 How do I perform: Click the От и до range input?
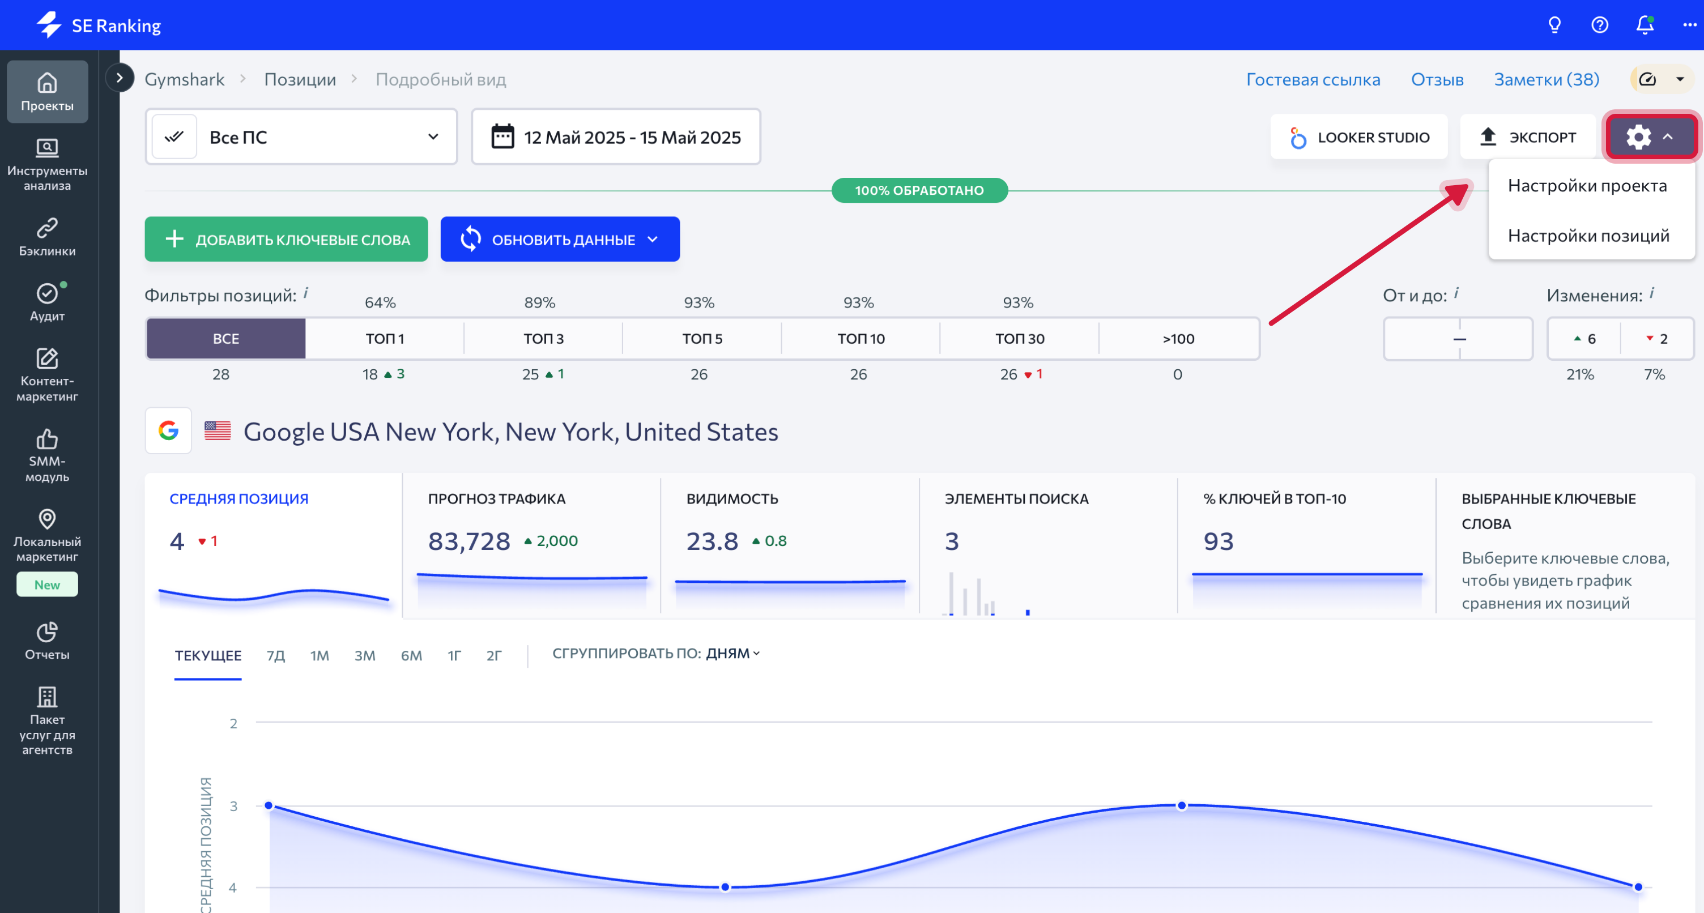point(1459,339)
